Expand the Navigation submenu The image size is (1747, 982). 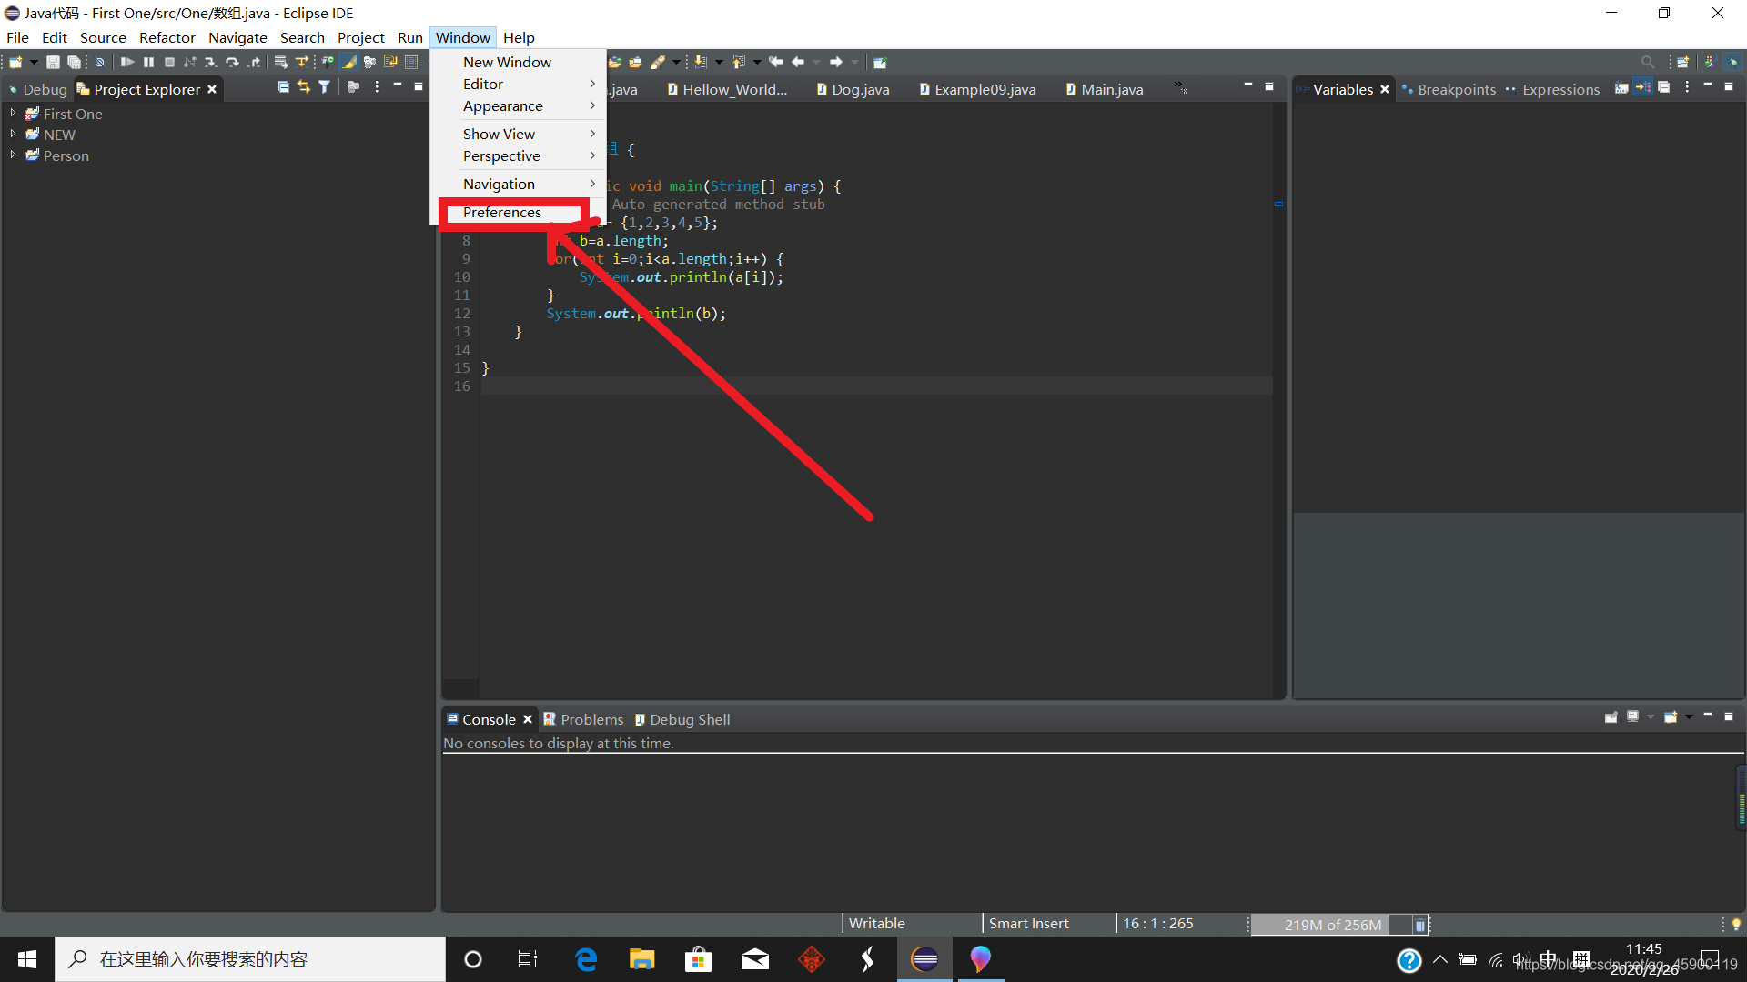518,184
